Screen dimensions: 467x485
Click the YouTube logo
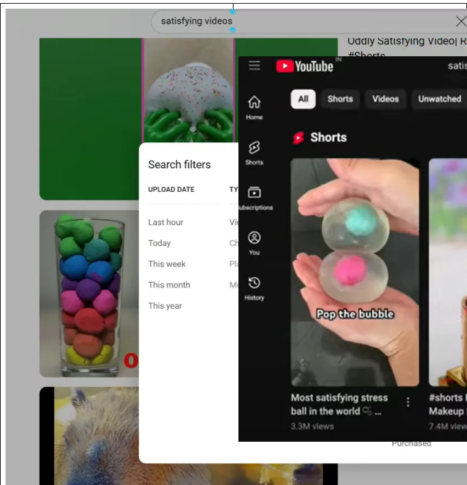tap(305, 66)
